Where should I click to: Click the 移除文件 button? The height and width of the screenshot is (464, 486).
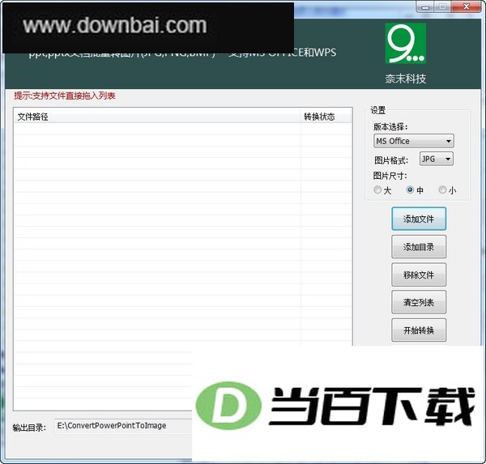419,275
